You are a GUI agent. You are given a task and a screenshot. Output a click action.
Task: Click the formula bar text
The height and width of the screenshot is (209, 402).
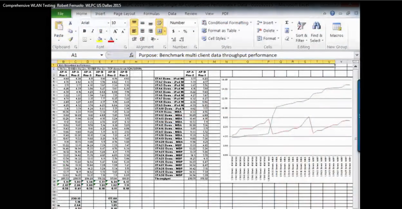[208, 55]
